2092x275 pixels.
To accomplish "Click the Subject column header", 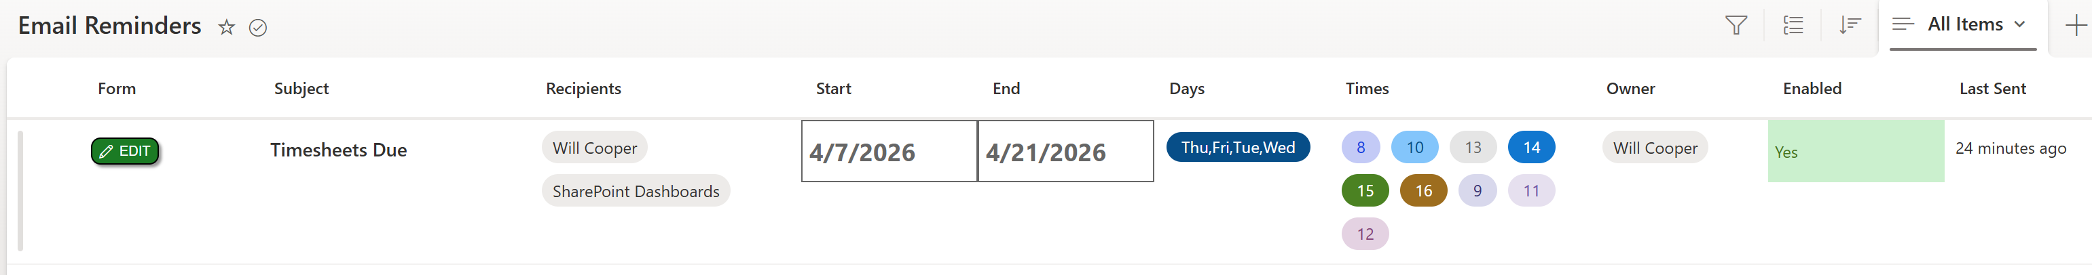I will pyautogui.click(x=301, y=89).
